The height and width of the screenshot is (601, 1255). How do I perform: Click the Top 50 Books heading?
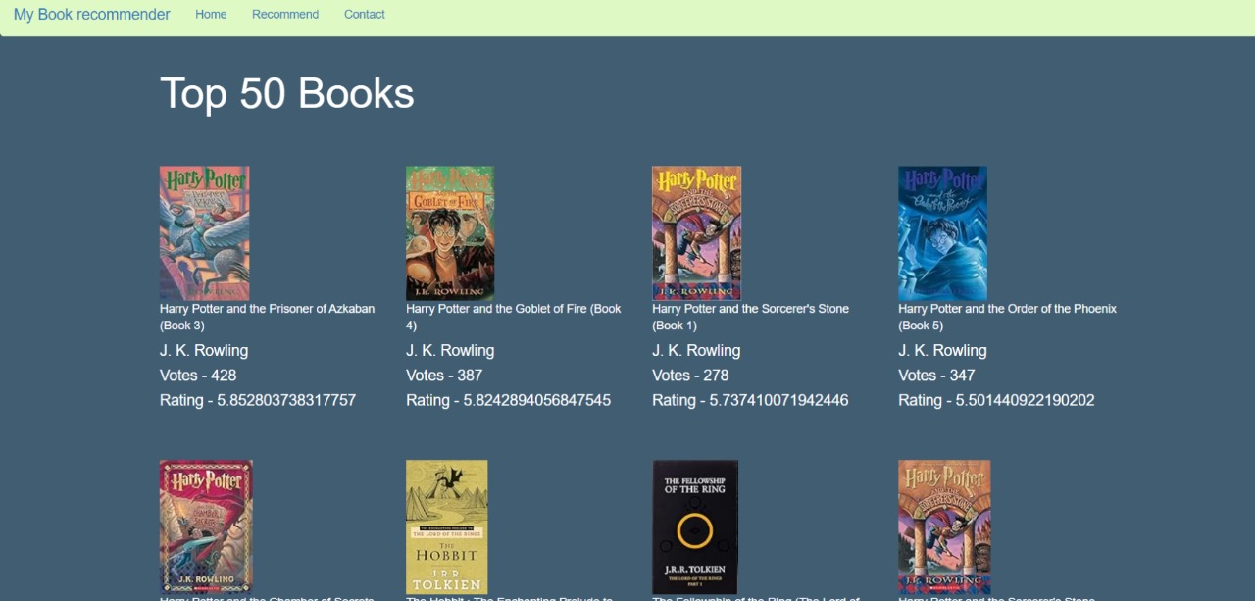coord(286,93)
